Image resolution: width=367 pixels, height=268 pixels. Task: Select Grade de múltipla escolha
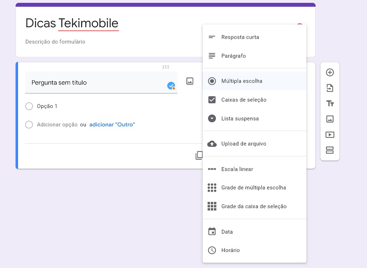pos(254,188)
